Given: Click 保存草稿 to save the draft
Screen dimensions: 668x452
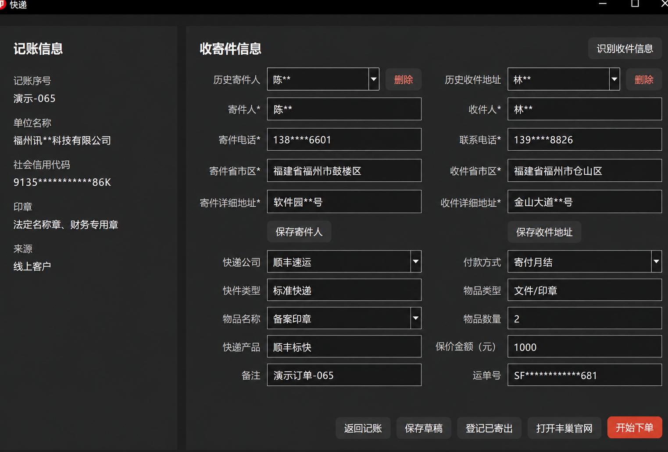Looking at the screenshot, I should click(x=424, y=428).
